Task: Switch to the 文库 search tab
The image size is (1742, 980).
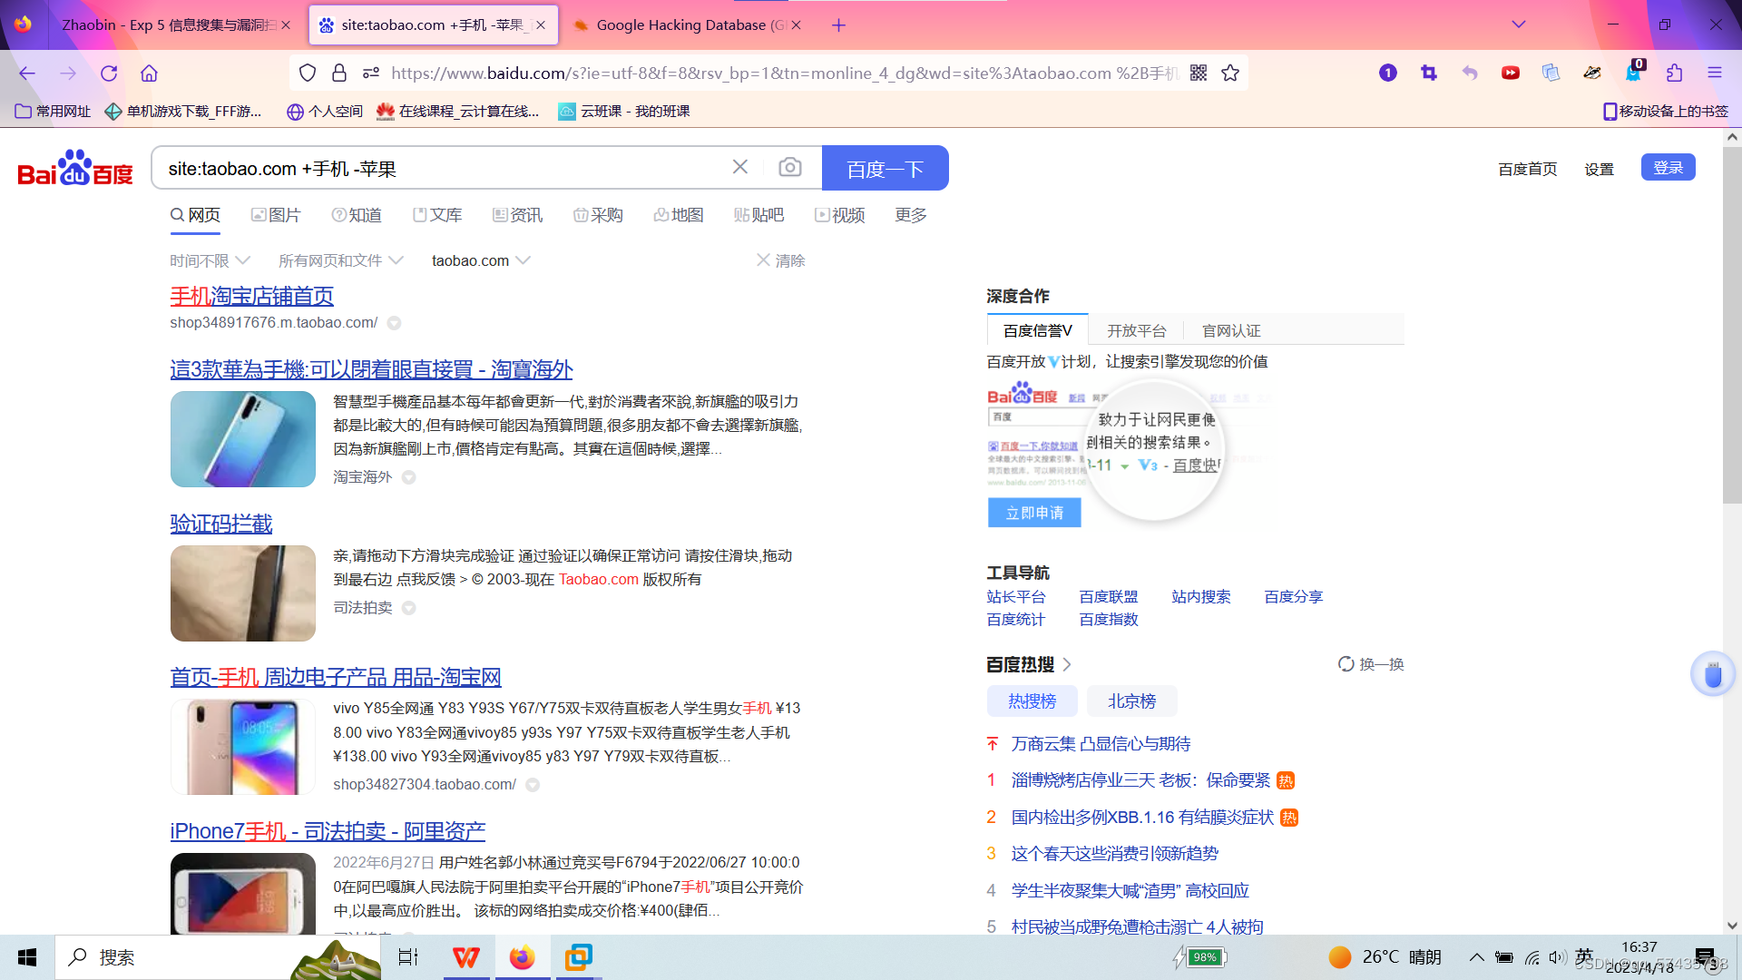Action: (x=437, y=215)
